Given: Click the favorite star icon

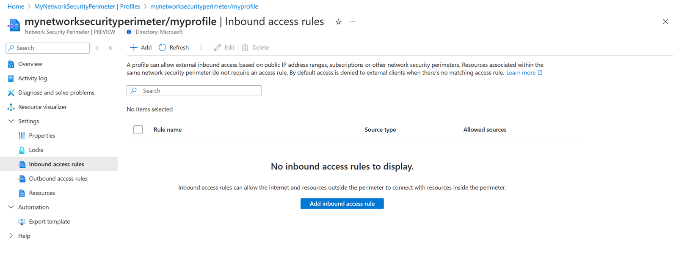Looking at the screenshot, I should tap(338, 22).
